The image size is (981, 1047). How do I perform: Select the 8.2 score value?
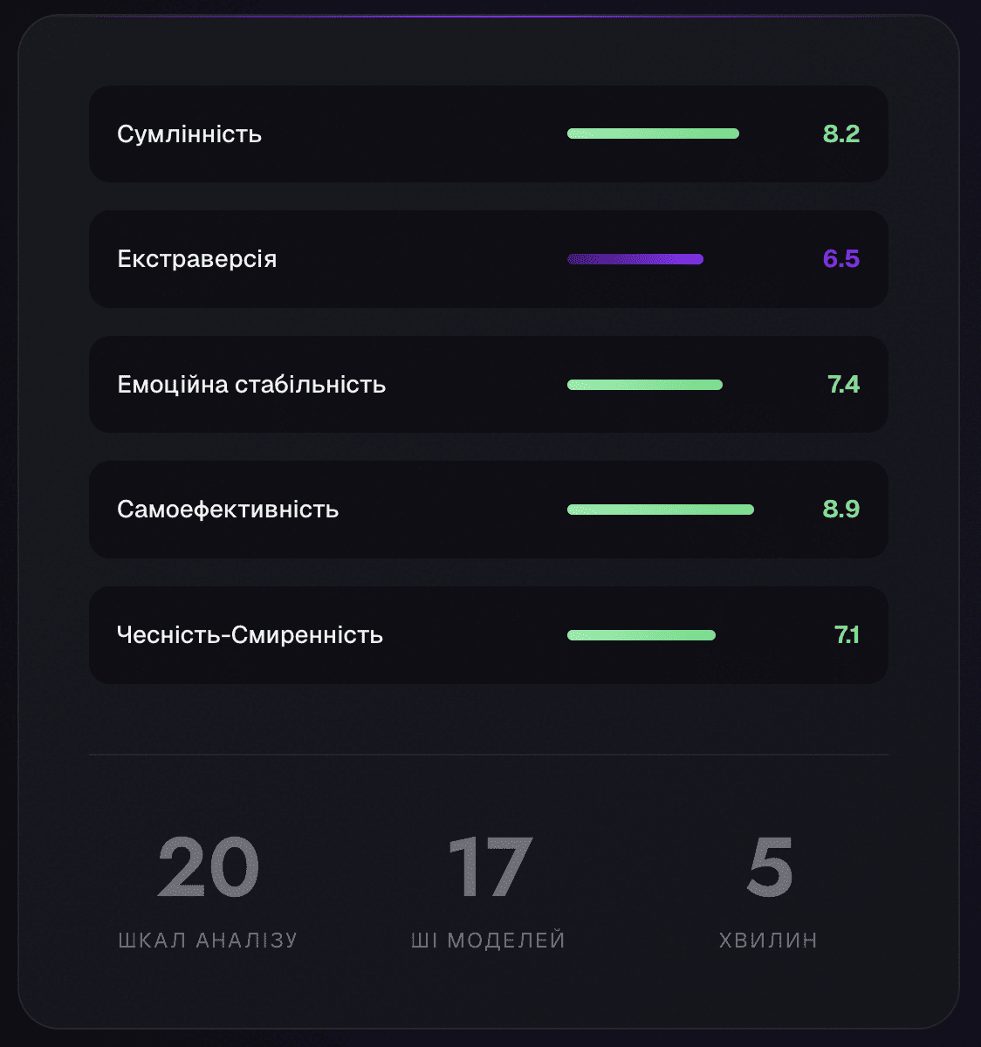[840, 134]
